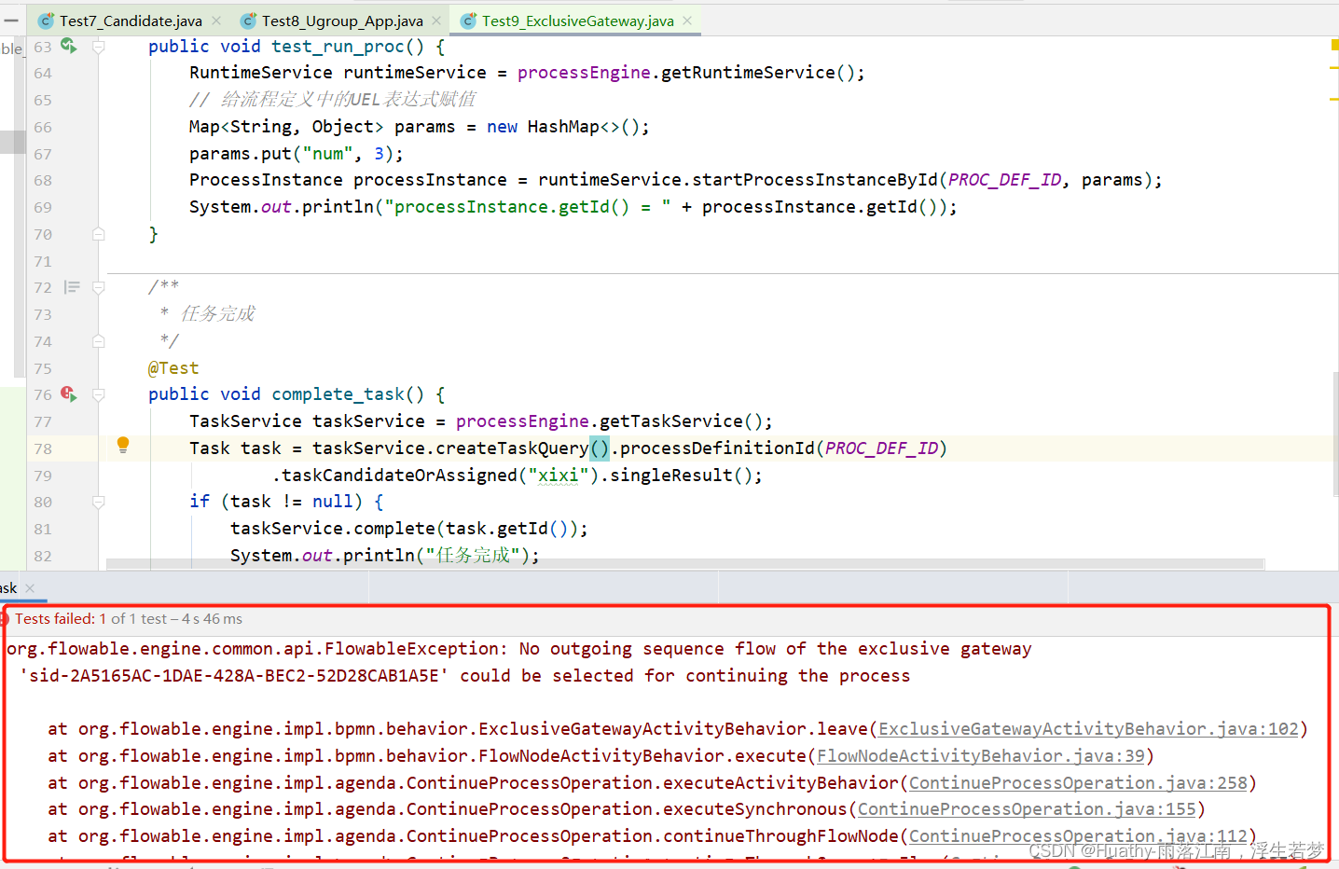Click the complete_task method name
Screen dimensions: 1339x869
[x=338, y=394]
